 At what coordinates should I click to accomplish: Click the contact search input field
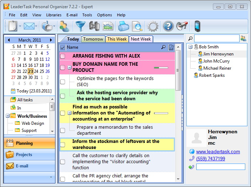(x=217, y=38)
